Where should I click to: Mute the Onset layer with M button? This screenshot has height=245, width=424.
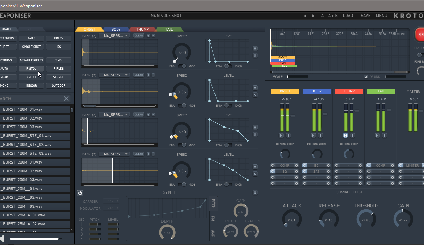[x=255, y=48]
